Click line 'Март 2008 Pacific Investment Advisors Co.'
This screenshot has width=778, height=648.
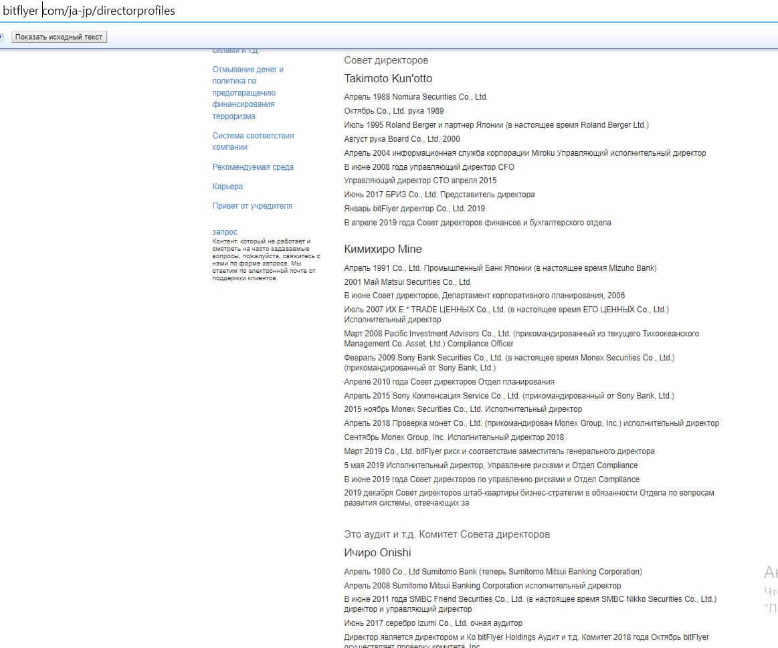(522, 338)
